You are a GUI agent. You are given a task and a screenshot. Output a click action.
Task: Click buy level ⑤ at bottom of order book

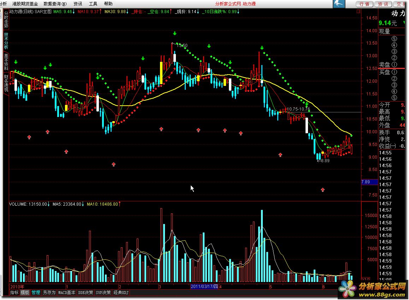[394, 98]
